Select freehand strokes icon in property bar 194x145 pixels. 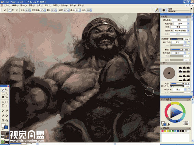(x=10, y=10)
